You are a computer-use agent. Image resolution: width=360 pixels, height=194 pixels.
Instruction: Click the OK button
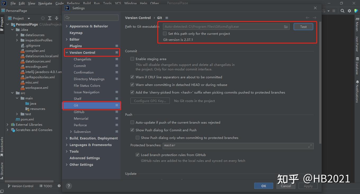pyautogui.click(x=264, y=186)
